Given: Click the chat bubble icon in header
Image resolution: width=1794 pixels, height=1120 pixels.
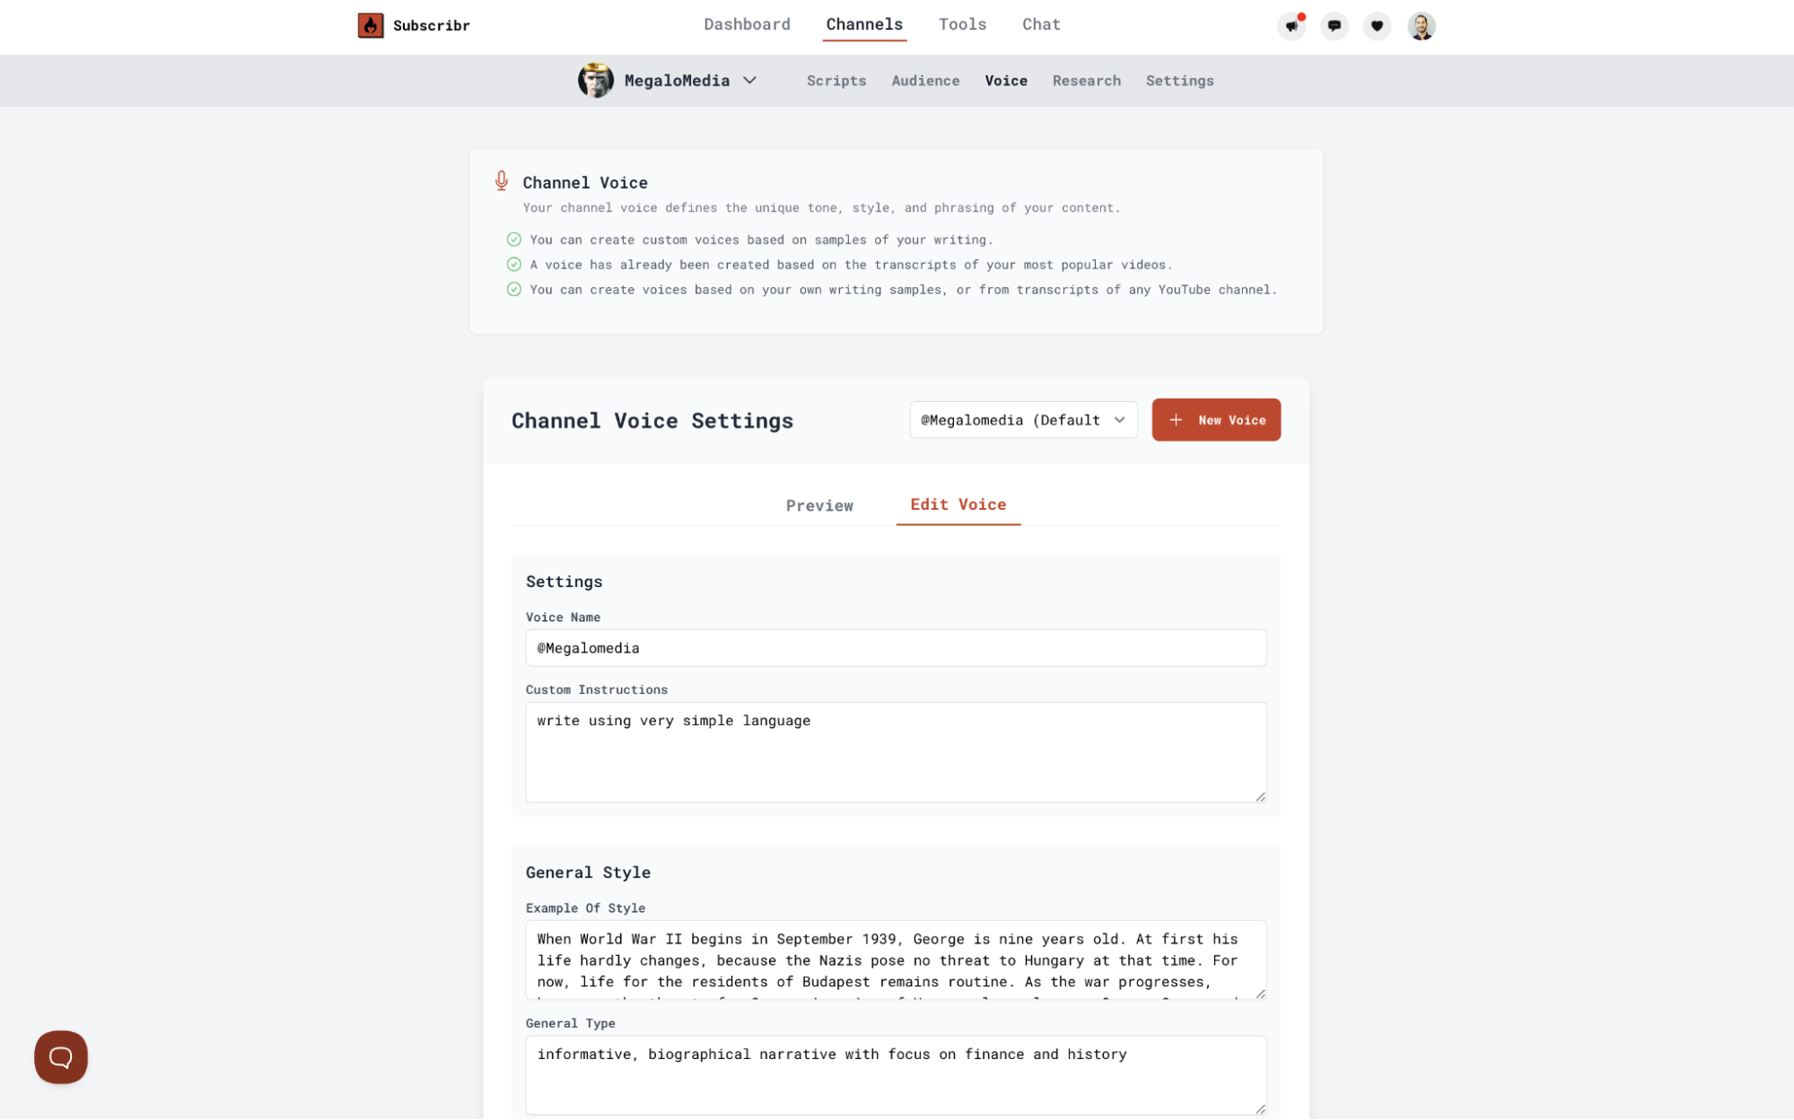Looking at the screenshot, I should [1334, 24].
